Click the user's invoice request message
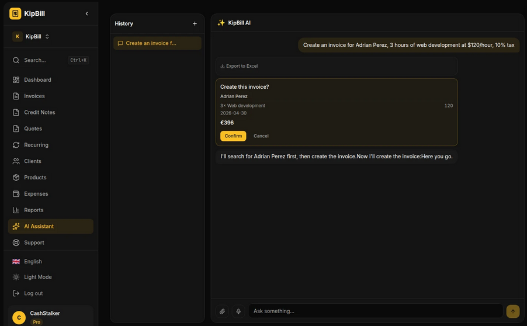This screenshot has height=326, width=527. coord(409,45)
